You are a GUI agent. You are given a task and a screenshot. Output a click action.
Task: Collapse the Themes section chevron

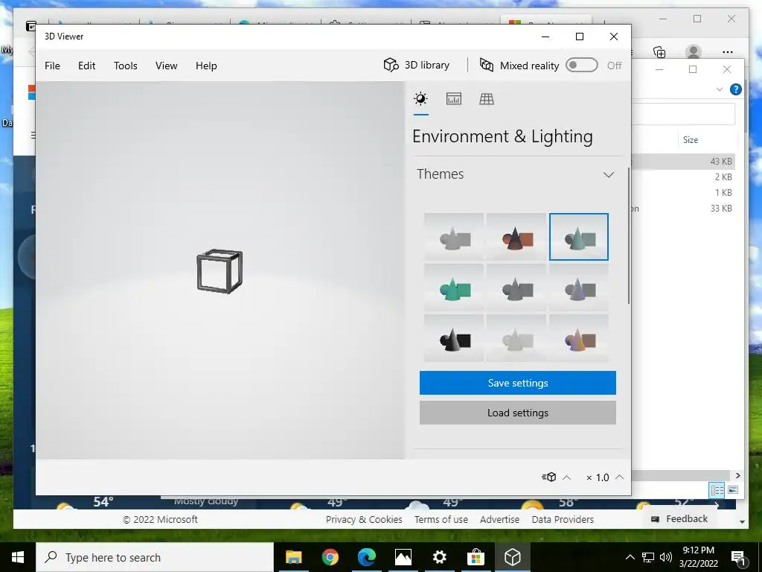[609, 174]
